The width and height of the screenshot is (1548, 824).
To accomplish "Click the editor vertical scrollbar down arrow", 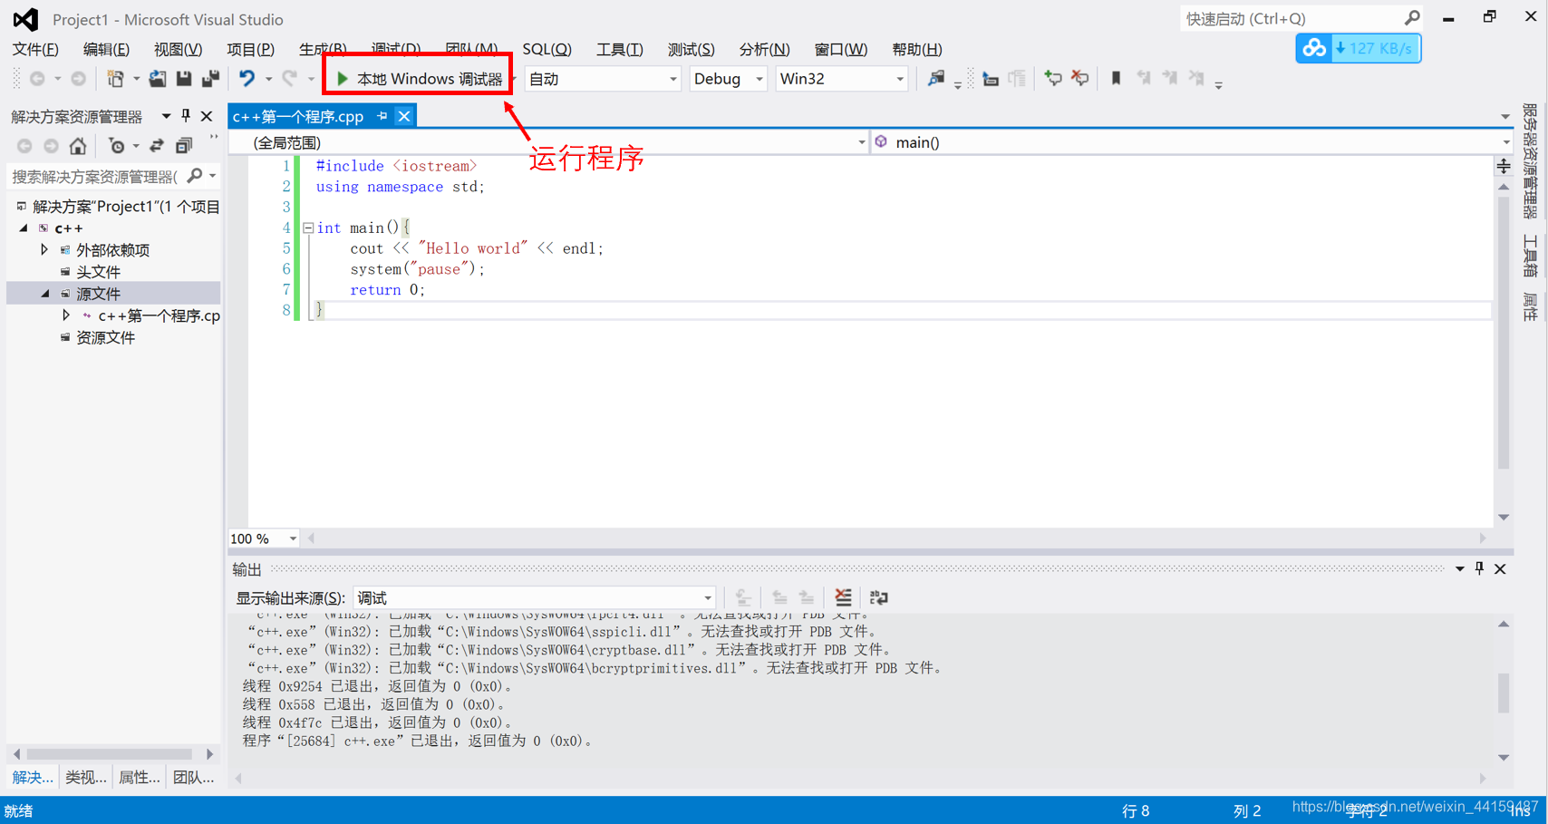I will coord(1504,518).
